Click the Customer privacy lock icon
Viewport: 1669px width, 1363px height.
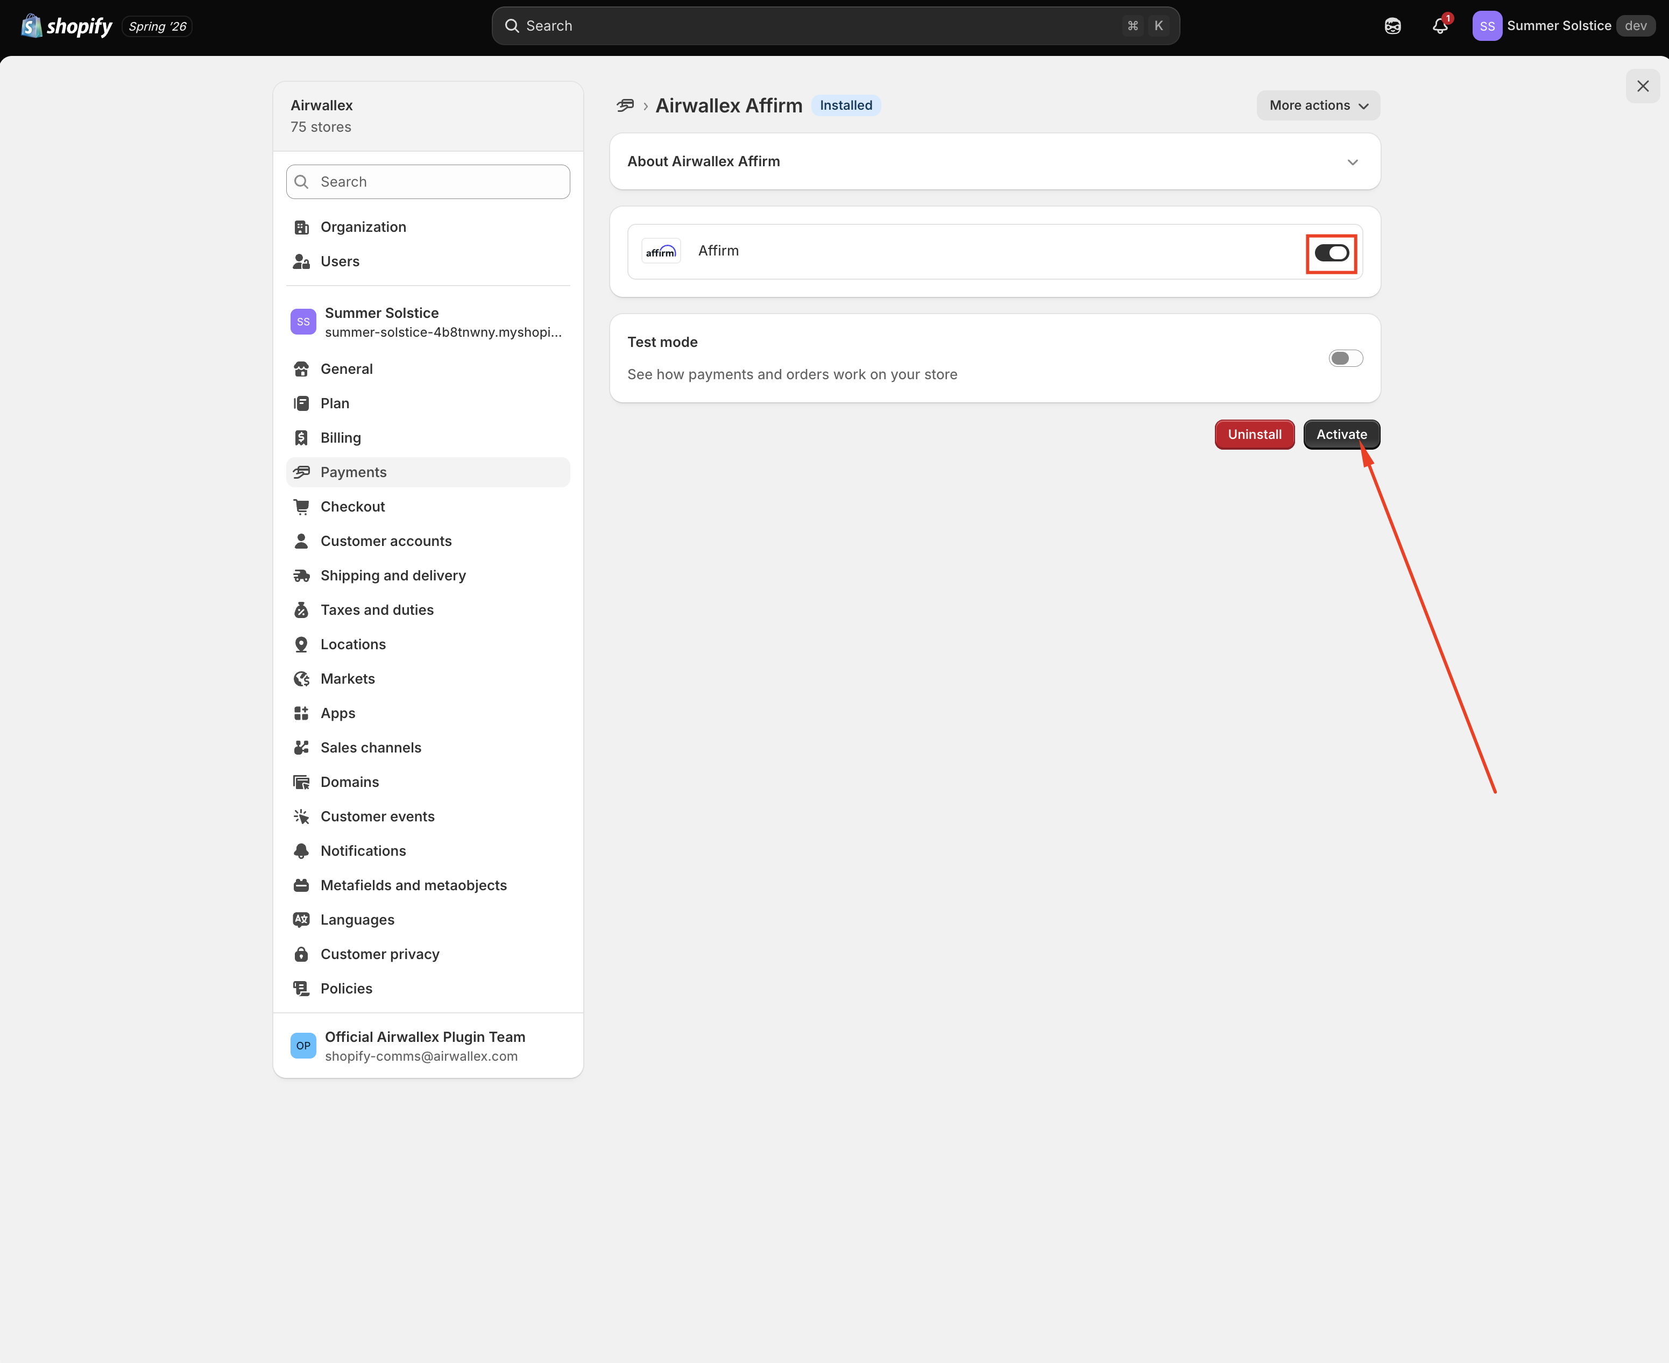click(x=302, y=955)
